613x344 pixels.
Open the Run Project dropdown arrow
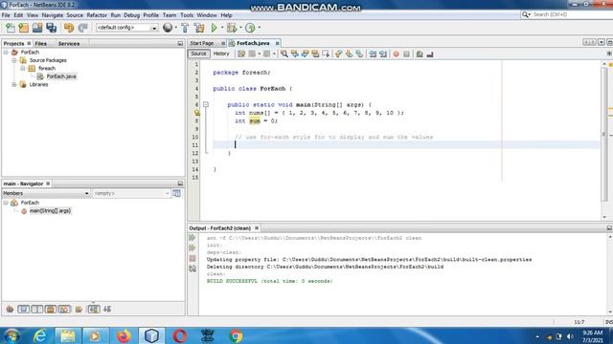[x=222, y=28]
